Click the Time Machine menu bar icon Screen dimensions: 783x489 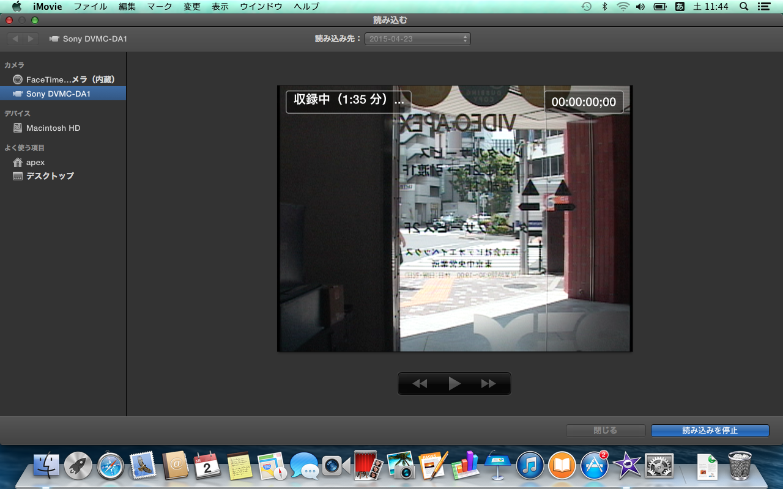pos(586,7)
